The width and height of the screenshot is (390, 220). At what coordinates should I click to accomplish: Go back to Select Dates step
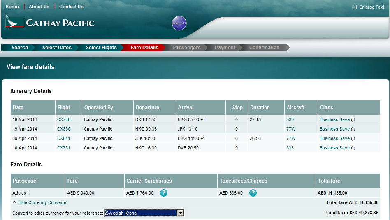[x=57, y=48]
